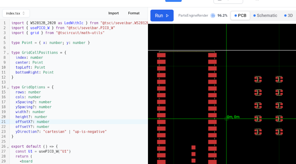Viewport: 296px width, 164px height.
Task: Click the Run button
Action: pyautogui.click(x=162, y=16)
